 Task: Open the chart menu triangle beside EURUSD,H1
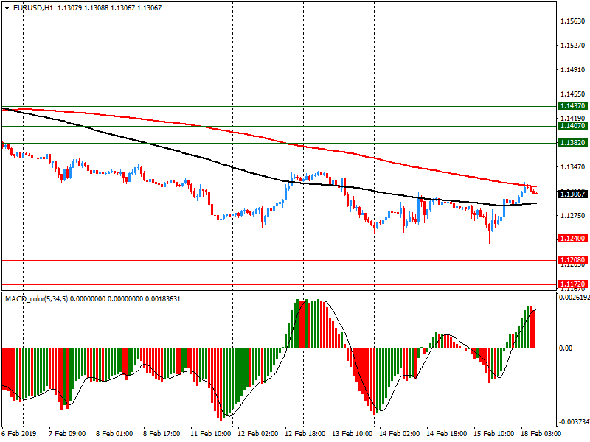tap(7, 8)
